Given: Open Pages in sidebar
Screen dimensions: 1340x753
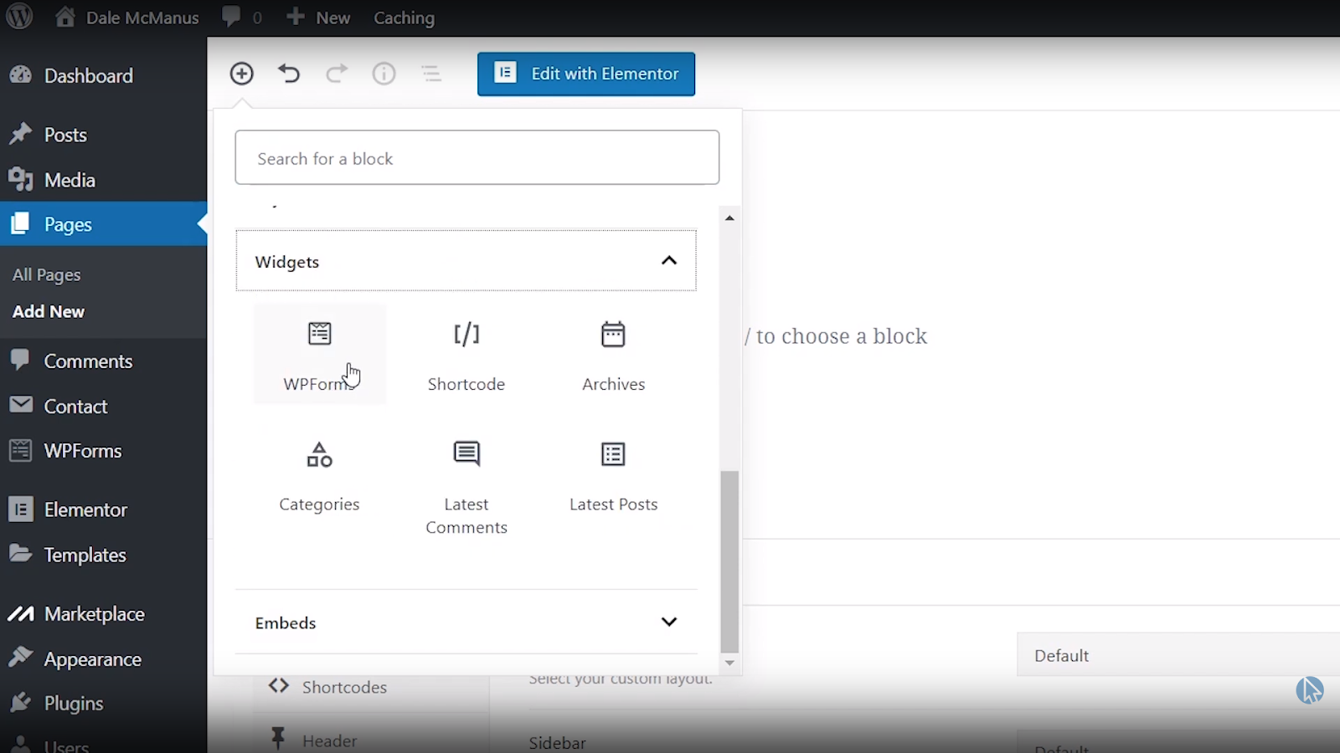Looking at the screenshot, I should pyautogui.click(x=103, y=224).
